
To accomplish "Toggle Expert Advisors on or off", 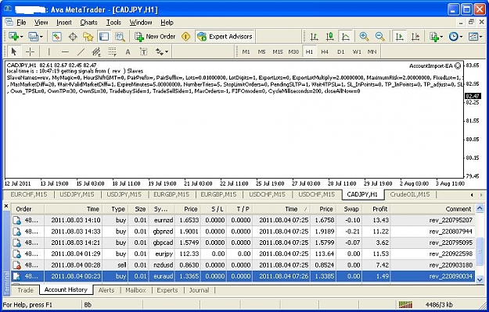I will click(x=225, y=37).
